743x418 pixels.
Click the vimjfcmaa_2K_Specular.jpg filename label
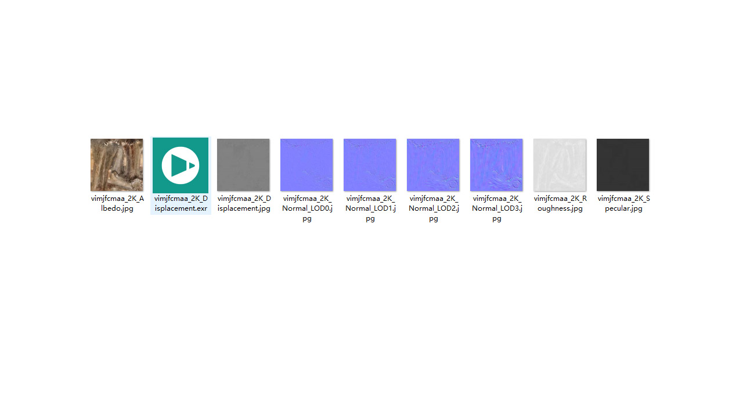click(623, 203)
